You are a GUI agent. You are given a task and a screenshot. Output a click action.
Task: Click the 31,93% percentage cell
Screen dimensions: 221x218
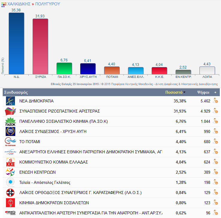(180, 111)
